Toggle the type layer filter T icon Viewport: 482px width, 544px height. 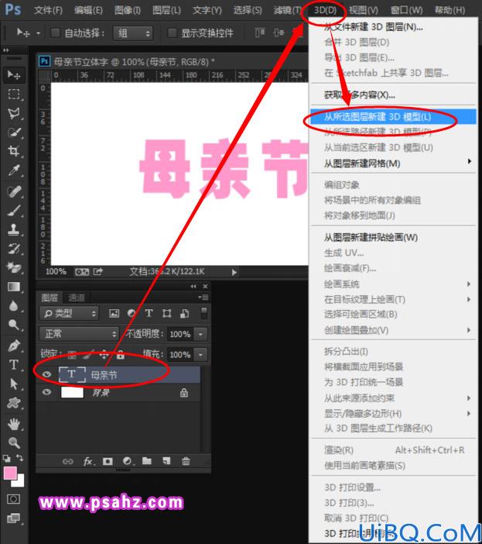pyautogui.click(x=149, y=313)
